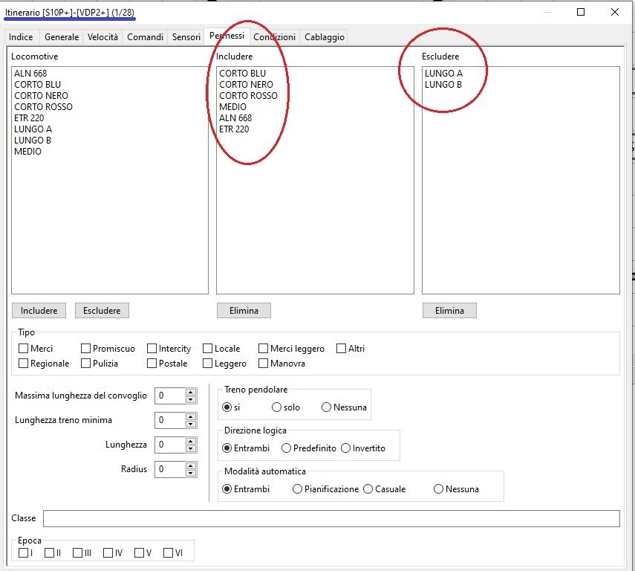Open the Velocità tab

tap(102, 37)
